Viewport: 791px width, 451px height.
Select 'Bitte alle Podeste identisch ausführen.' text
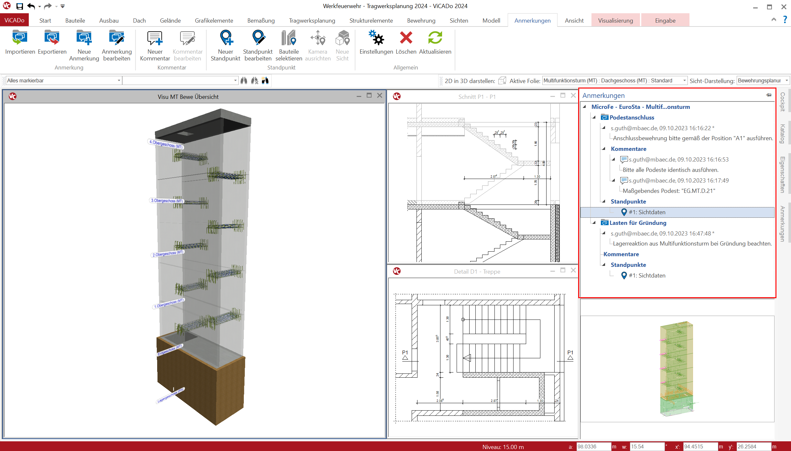(670, 170)
